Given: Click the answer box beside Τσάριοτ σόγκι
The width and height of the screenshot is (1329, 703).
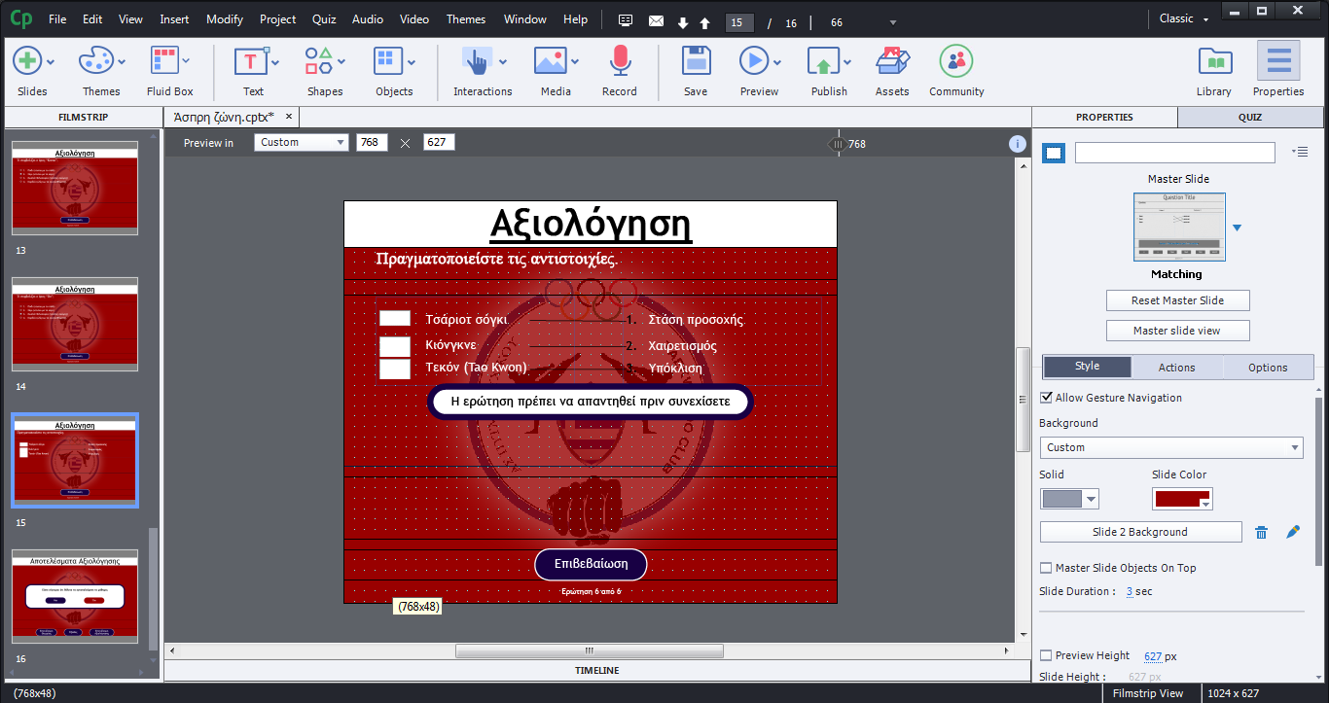Looking at the screenshot, I should [395, 318].
